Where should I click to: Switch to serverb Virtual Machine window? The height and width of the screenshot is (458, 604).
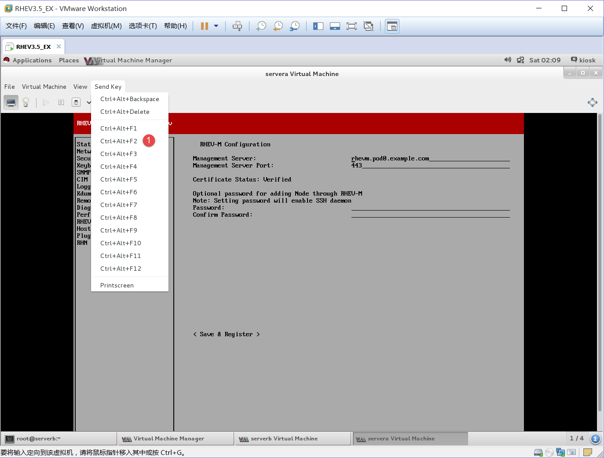293,439
